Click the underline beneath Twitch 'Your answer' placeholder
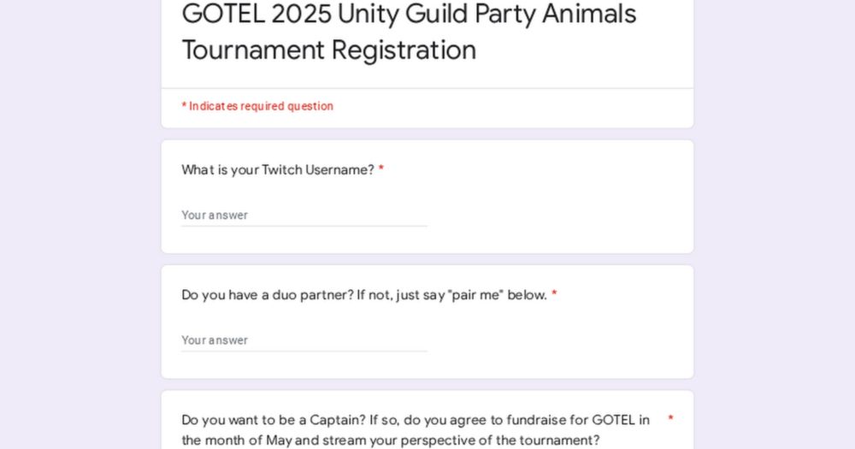This screenshot has width=855, height=449. pos(304,226)
